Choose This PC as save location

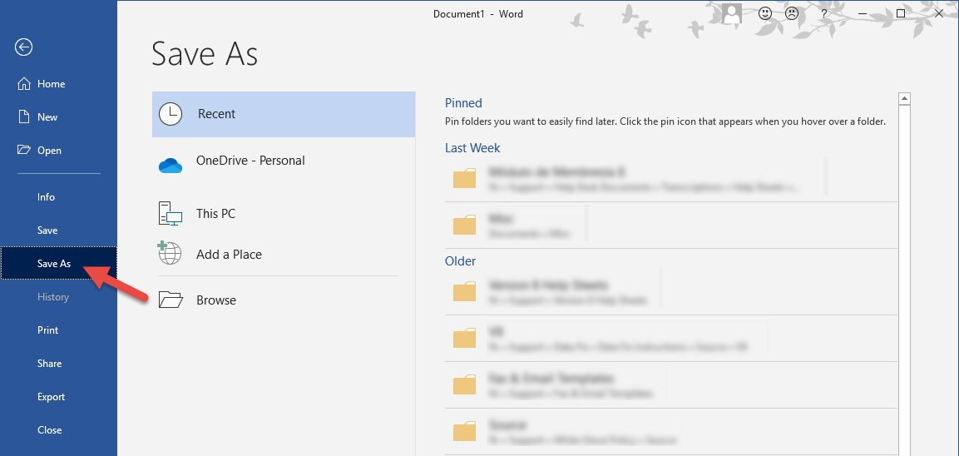pyautogui.click(x=215, y=214)
